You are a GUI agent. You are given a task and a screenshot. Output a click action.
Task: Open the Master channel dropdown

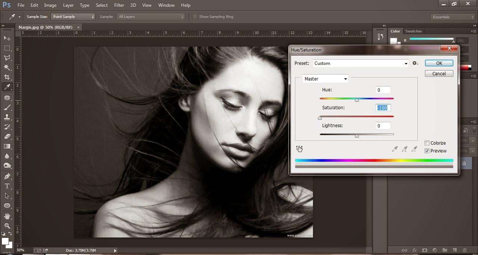[345, 79]
